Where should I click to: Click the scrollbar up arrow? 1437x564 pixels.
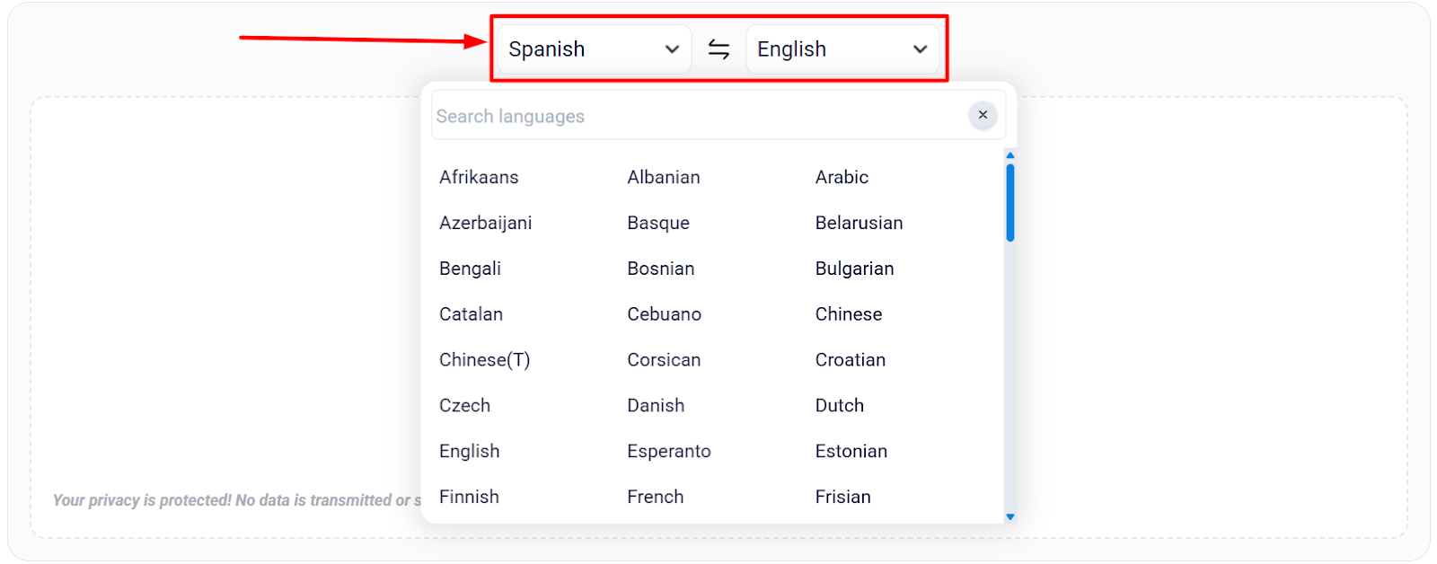click(x=1011, y=154)
